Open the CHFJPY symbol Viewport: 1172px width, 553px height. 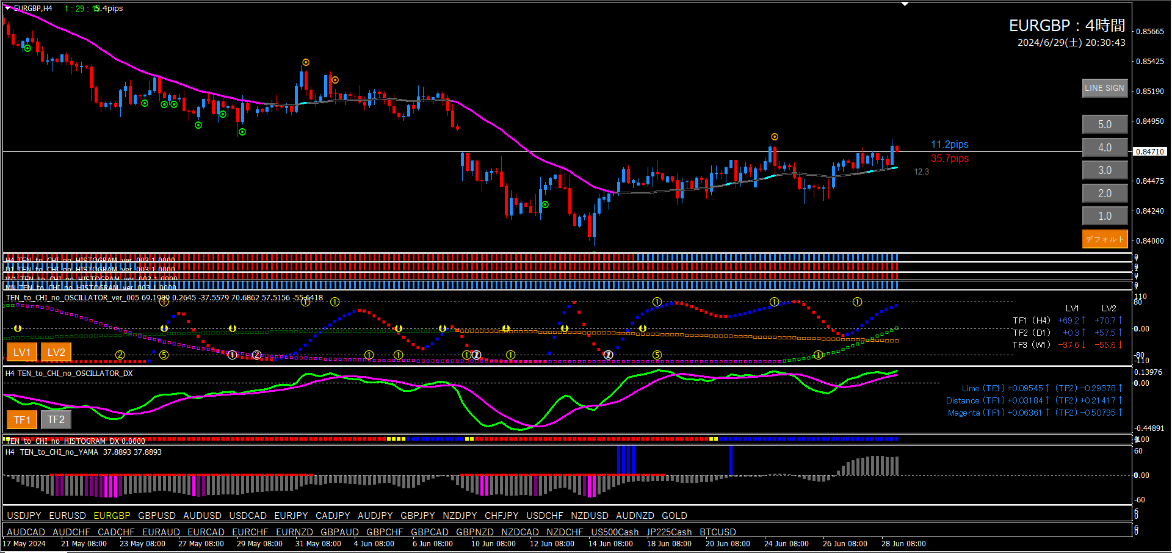[x=502, y=516]
